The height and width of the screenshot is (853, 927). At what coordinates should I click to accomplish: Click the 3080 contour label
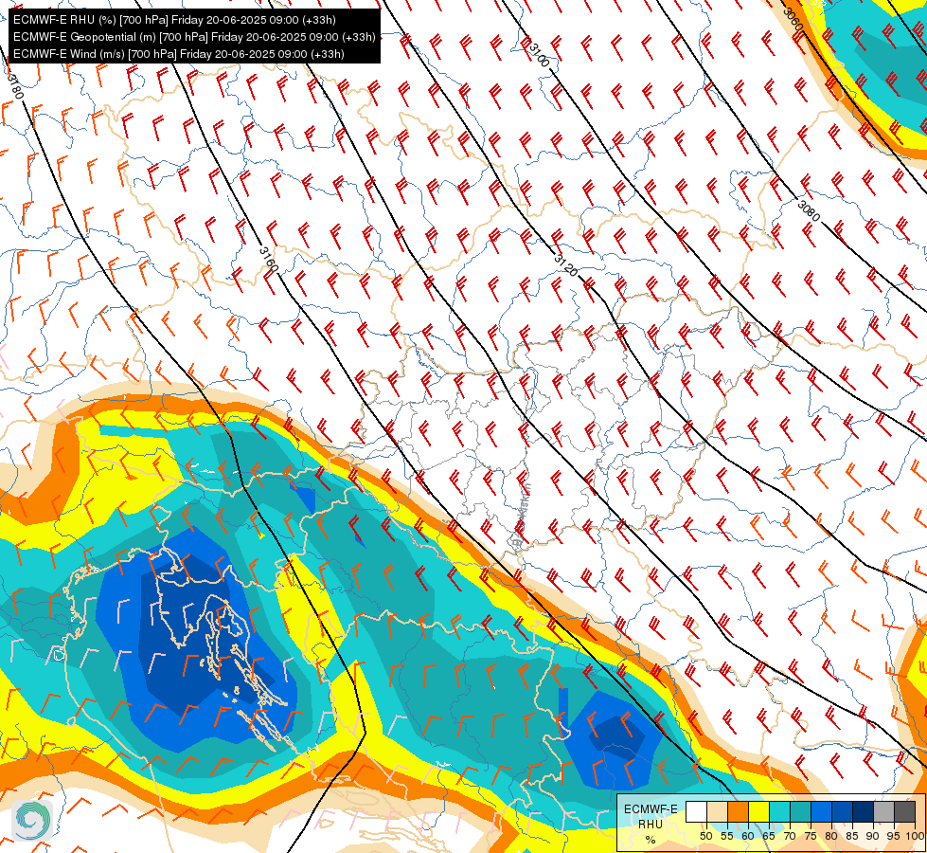pos(809,210)
